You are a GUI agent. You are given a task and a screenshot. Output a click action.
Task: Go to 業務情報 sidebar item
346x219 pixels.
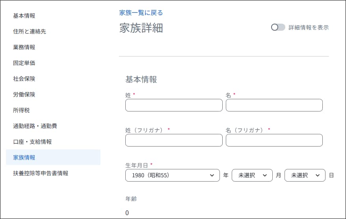coord(24,47)
